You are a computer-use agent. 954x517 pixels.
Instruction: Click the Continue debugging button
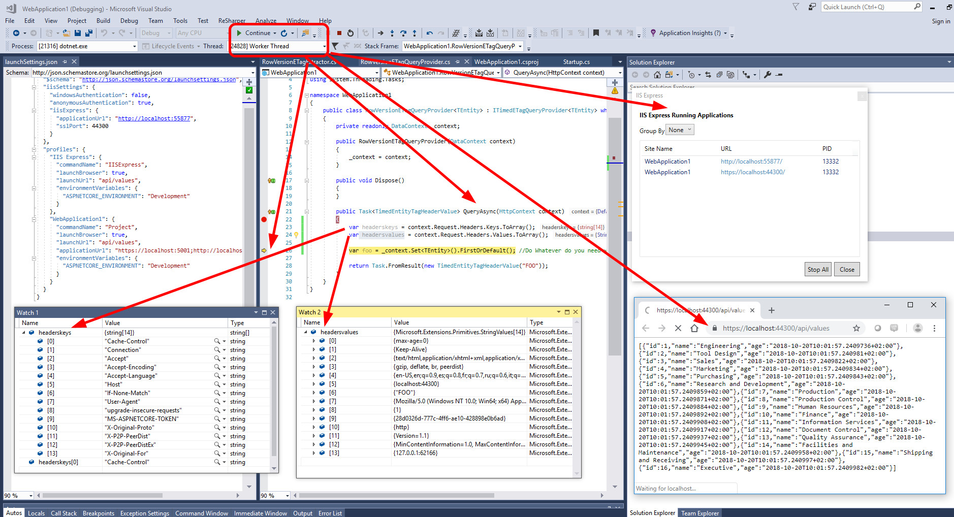(x=256, y=33)
